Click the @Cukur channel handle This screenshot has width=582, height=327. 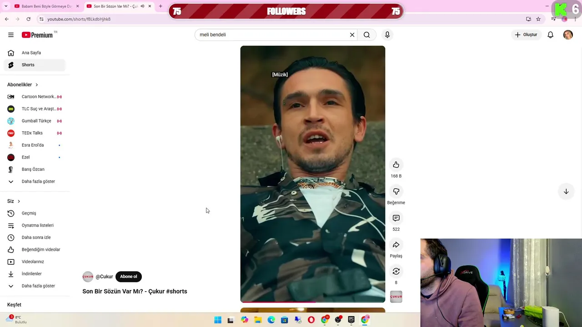[x=104, y=277]
